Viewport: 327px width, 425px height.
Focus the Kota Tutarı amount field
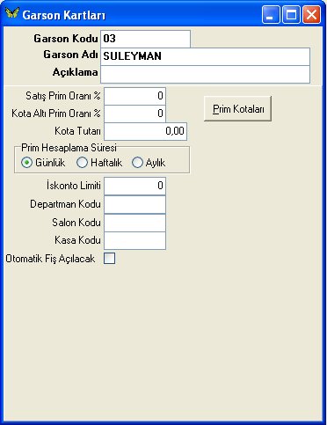click(145, 132)
